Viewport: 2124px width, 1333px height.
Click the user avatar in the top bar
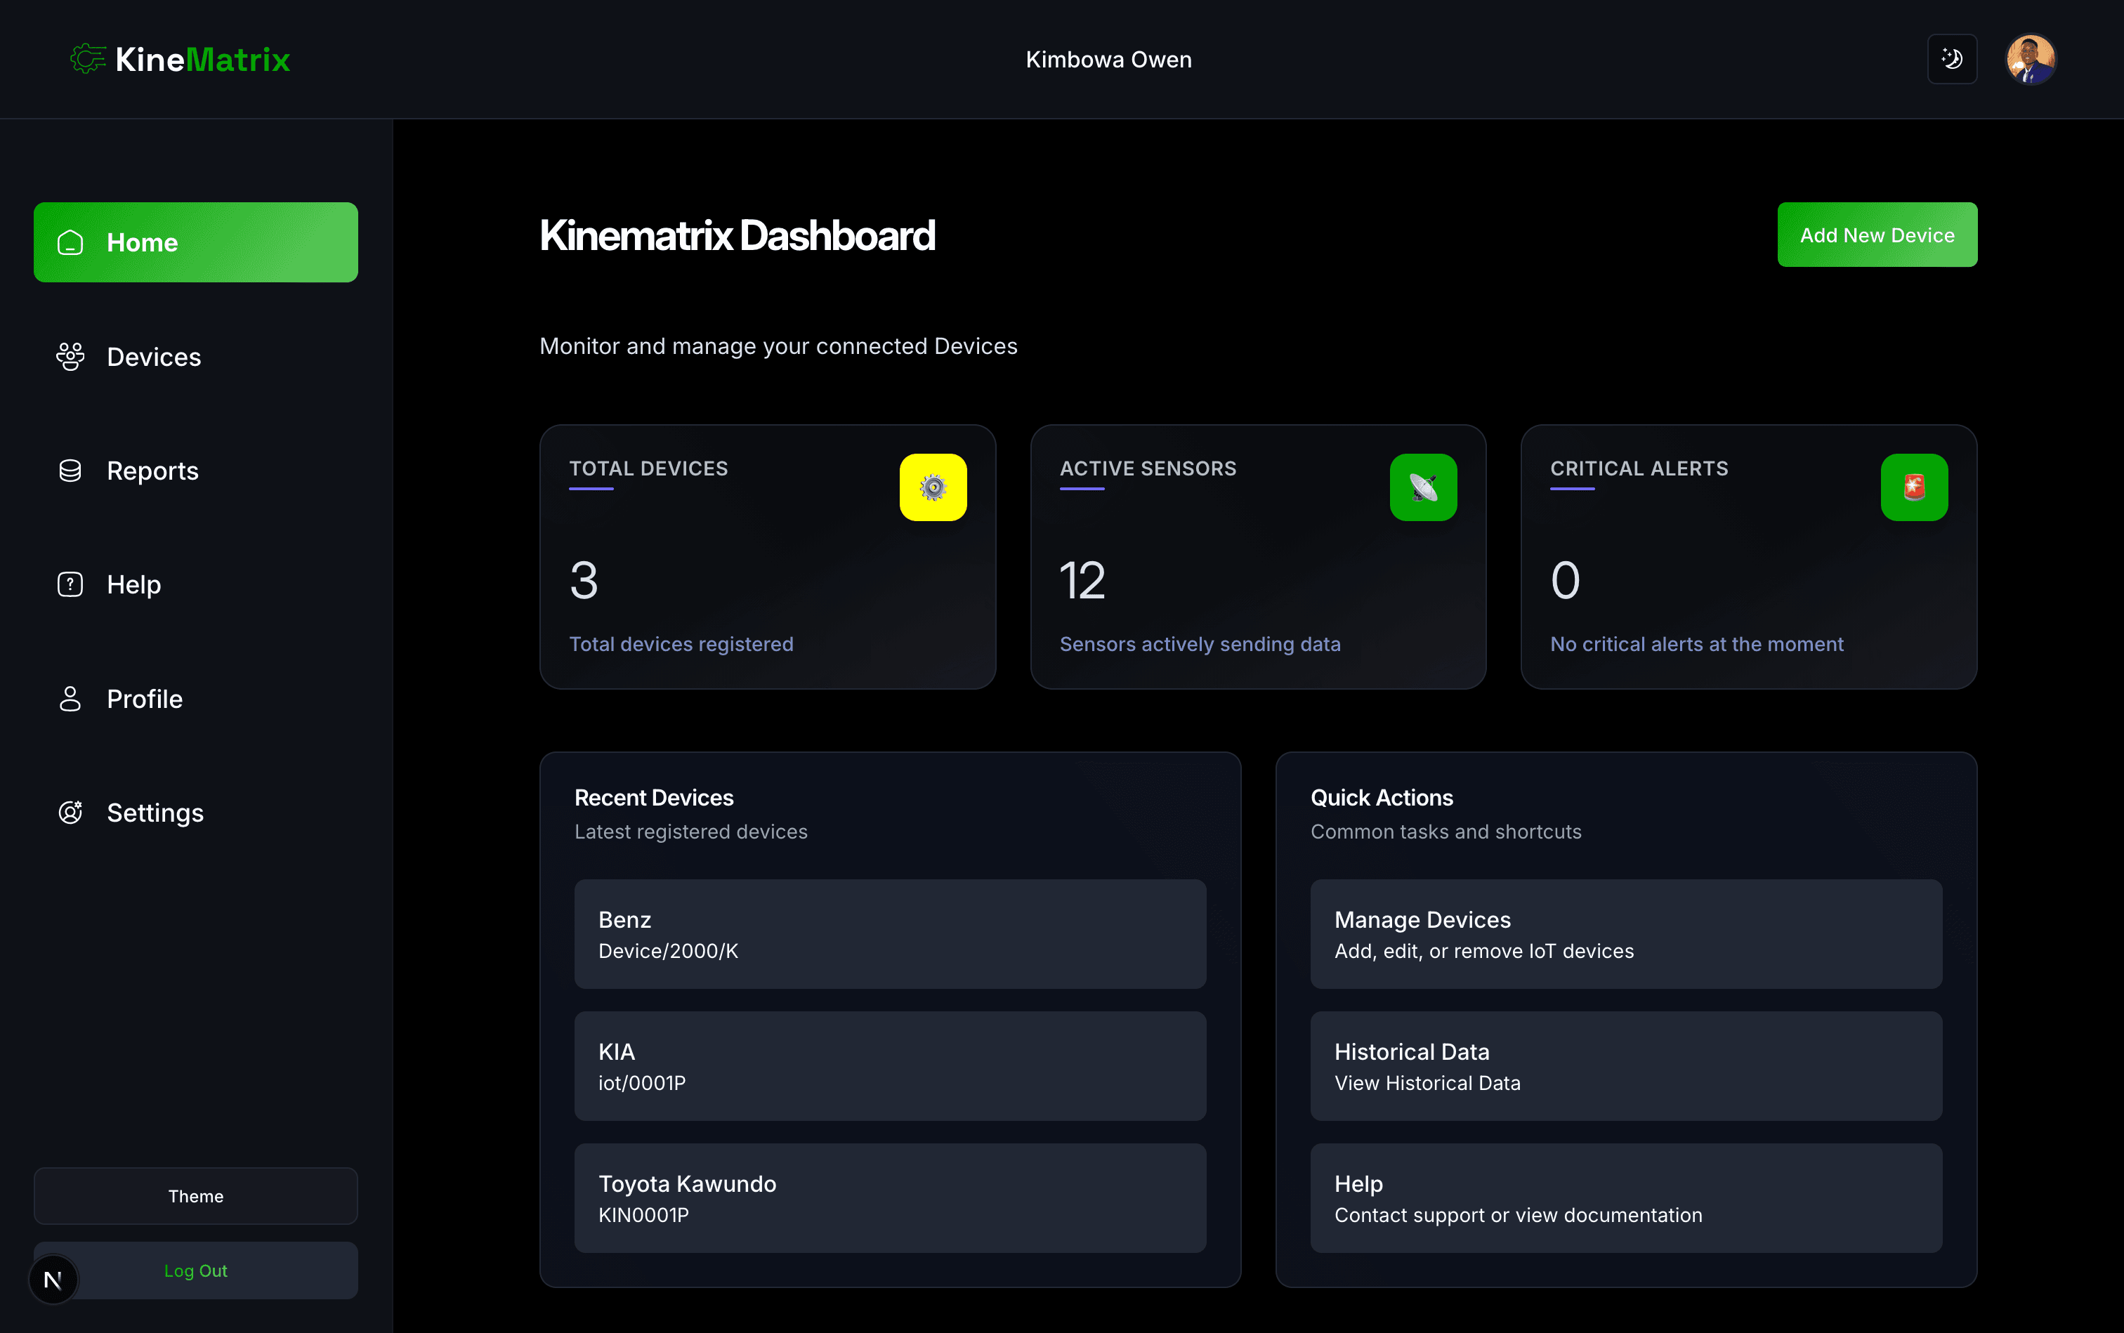(2031, 58)
